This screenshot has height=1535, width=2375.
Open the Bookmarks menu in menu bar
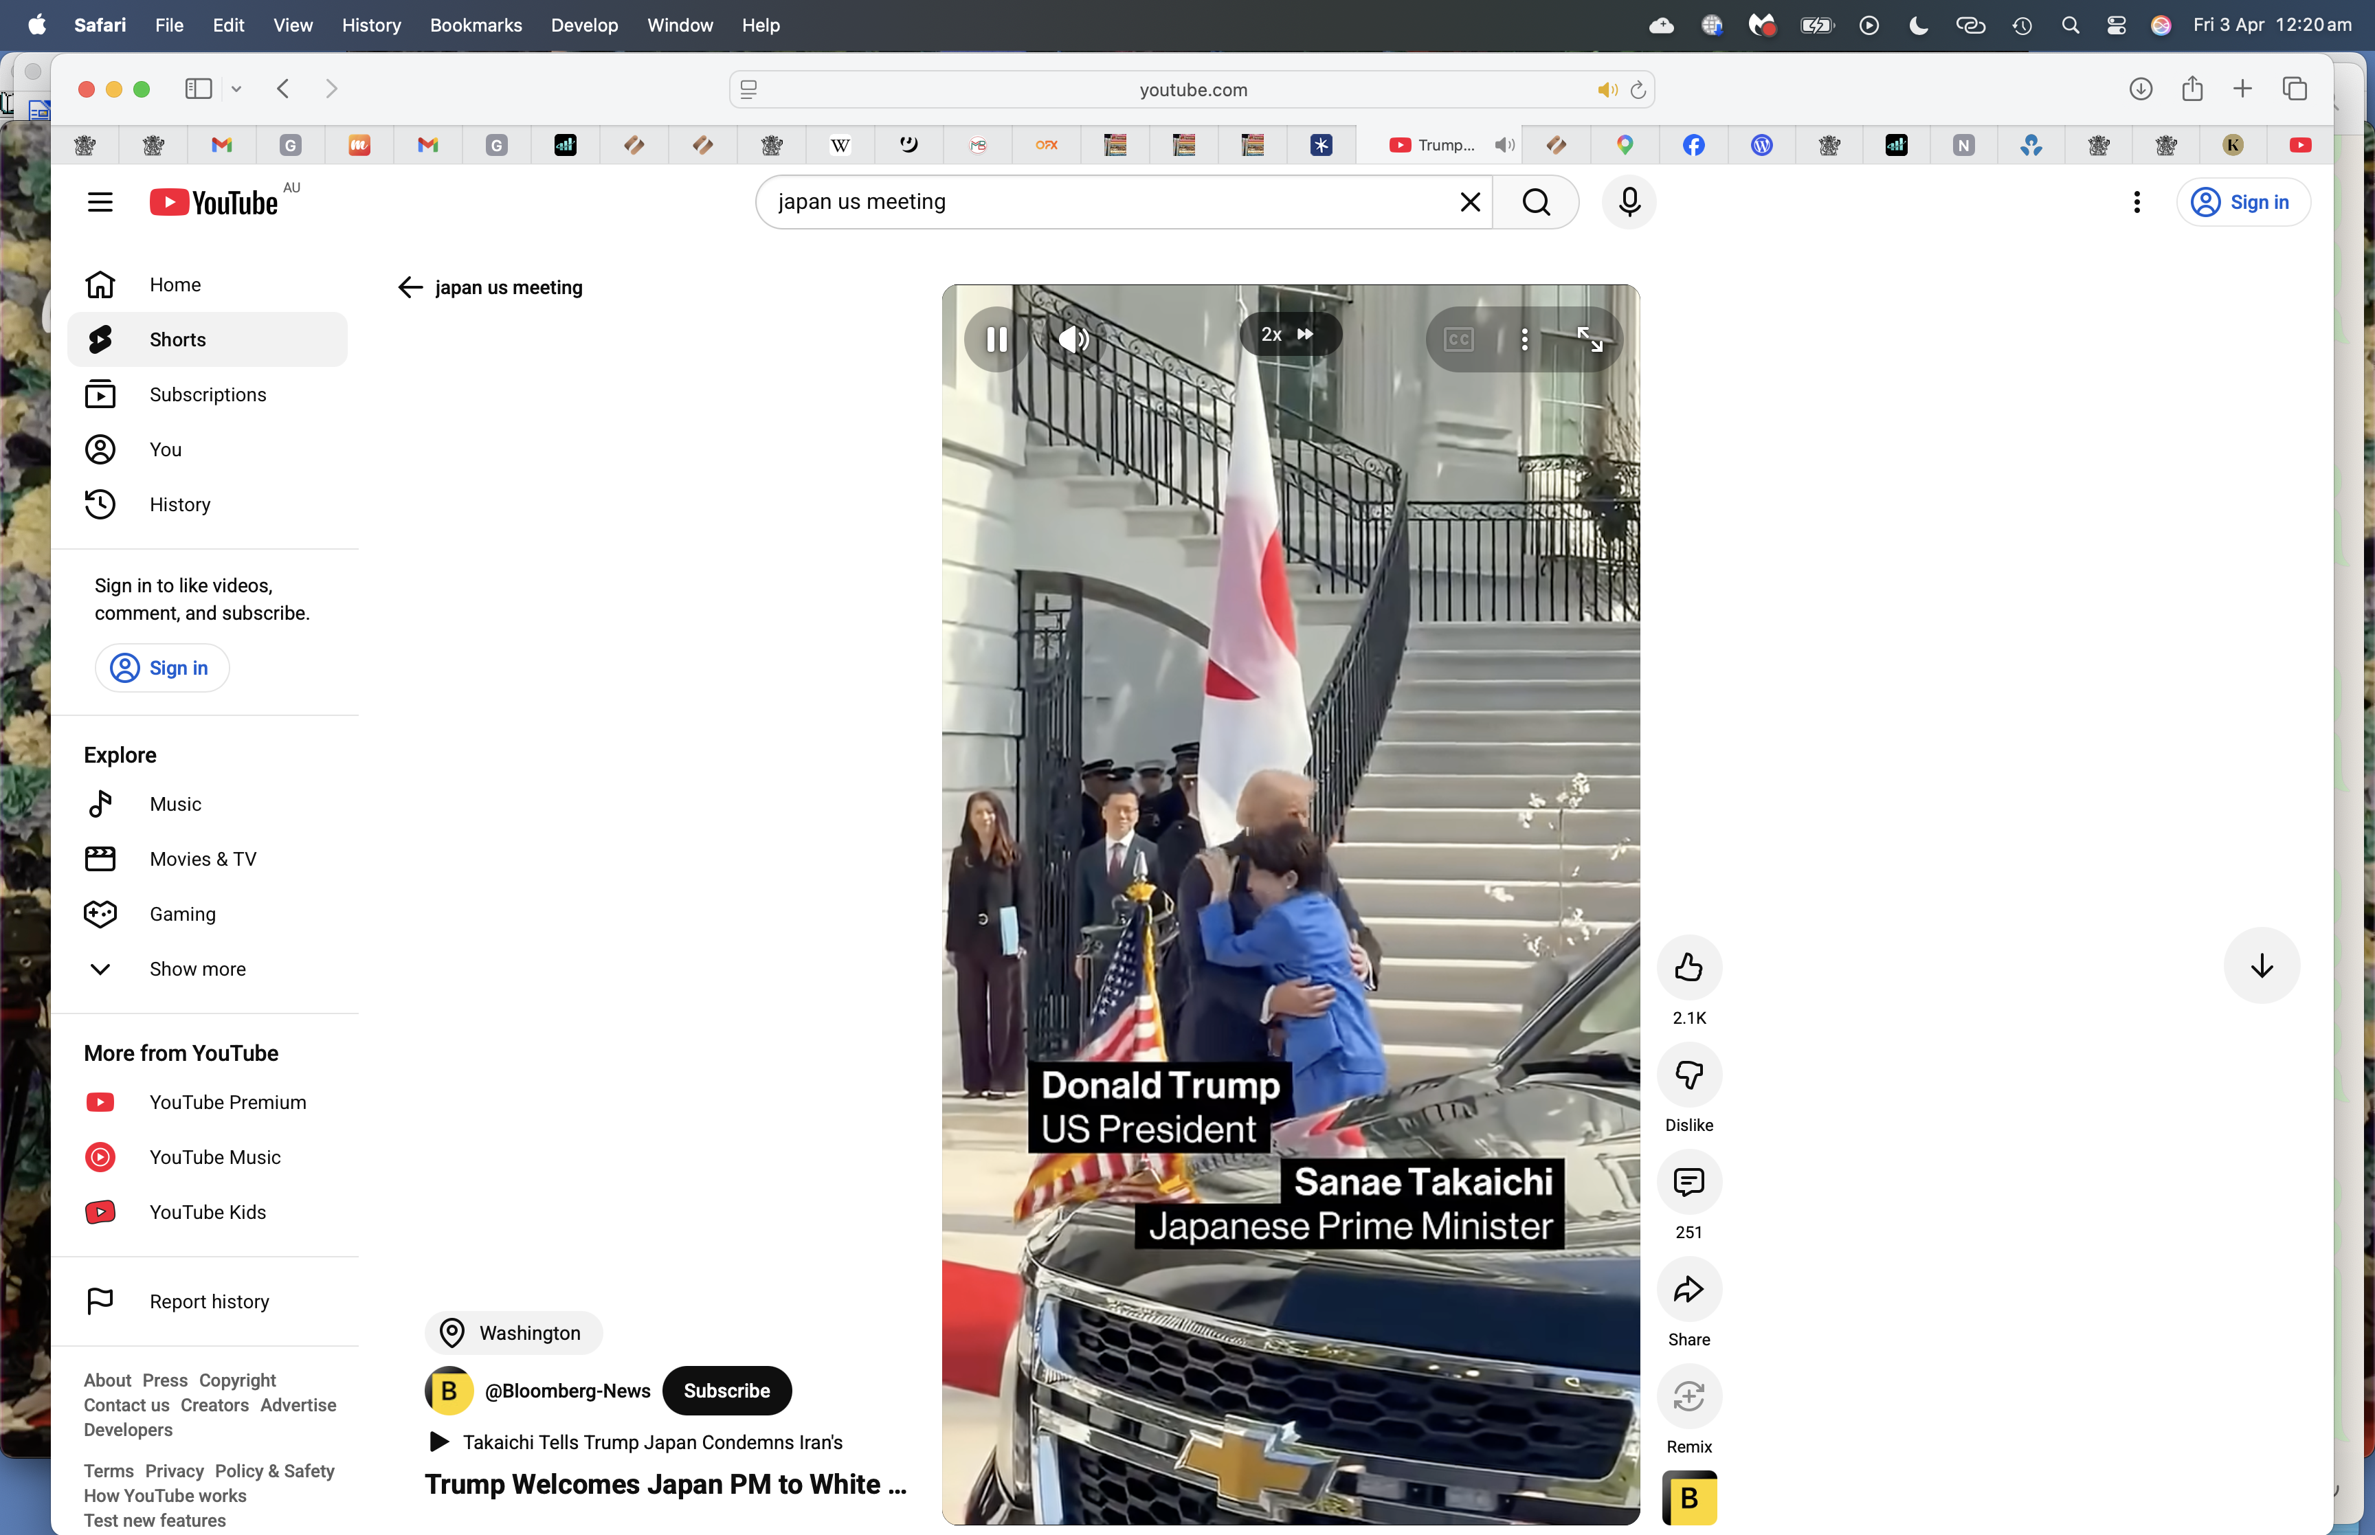pyautogui.click(x=476, y=25)
